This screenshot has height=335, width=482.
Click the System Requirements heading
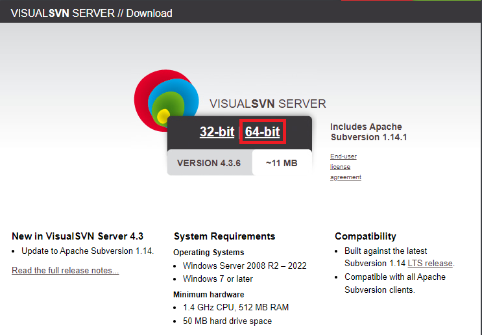click(x=224, y=236)
